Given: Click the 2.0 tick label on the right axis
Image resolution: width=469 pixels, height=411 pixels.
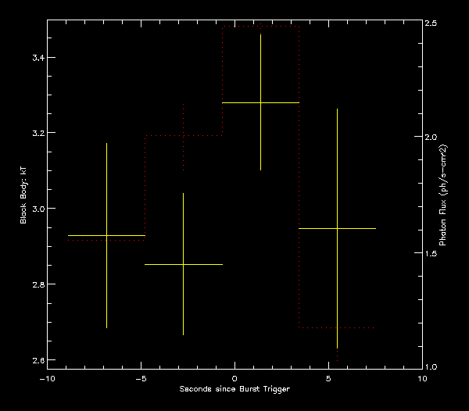Looking at the screenshot, I should coord(431,138).
